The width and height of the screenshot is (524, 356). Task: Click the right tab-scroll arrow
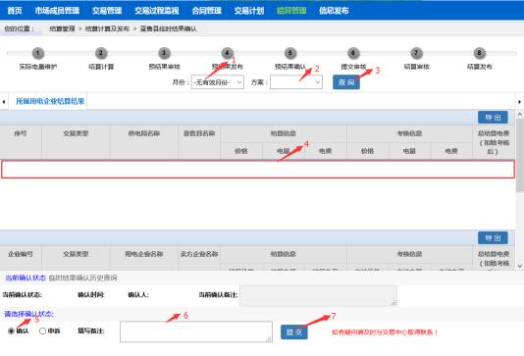pyautogui.click(x=520, y=102)
